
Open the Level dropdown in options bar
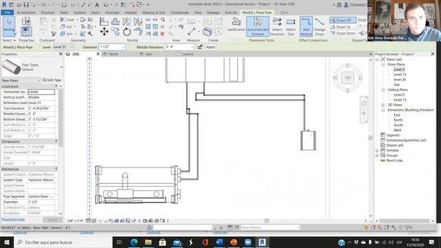(x=72, y=47)
